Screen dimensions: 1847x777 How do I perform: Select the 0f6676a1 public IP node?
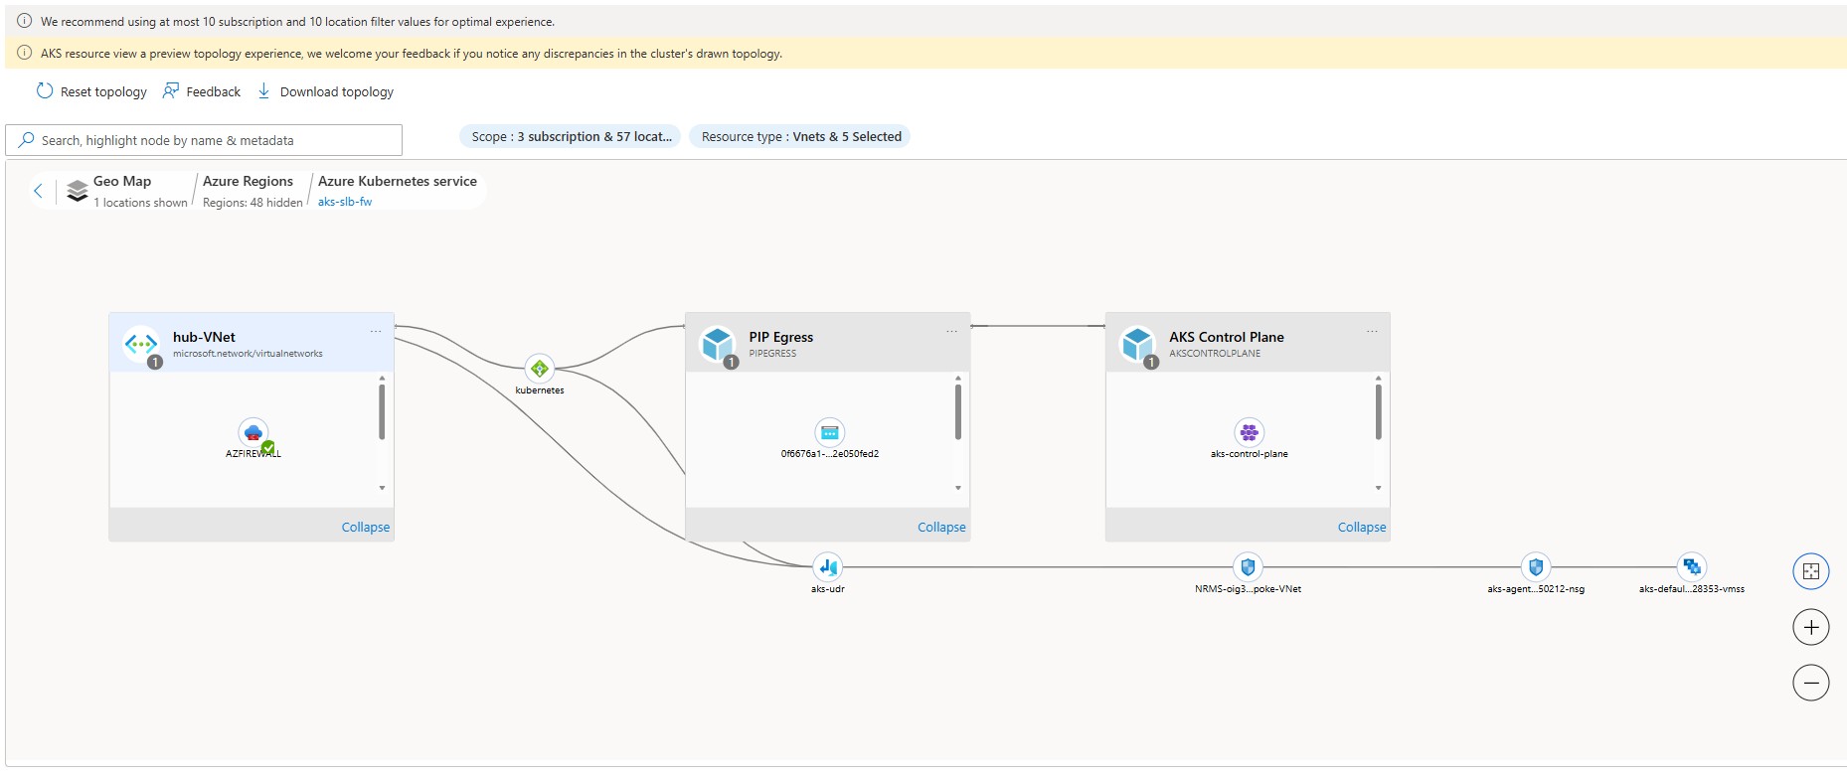pos(830,433)
